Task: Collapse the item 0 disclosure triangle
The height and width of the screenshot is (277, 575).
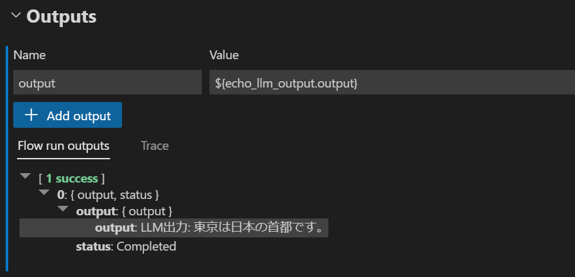Action: [44, 193]
